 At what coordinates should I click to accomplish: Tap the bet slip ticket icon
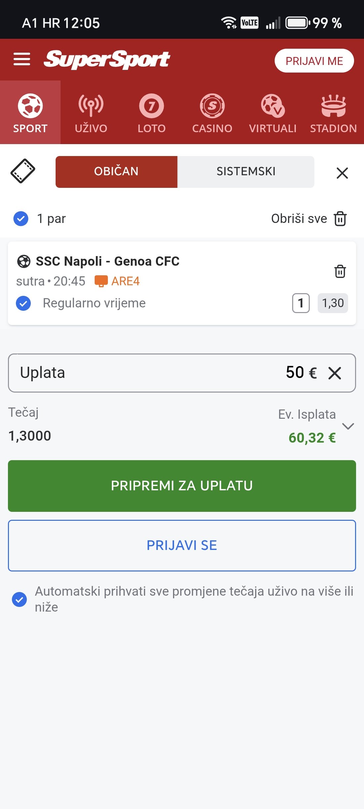click(x=23, y=171)
